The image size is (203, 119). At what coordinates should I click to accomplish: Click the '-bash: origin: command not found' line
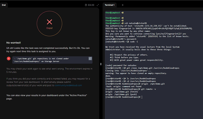point(123,87)
